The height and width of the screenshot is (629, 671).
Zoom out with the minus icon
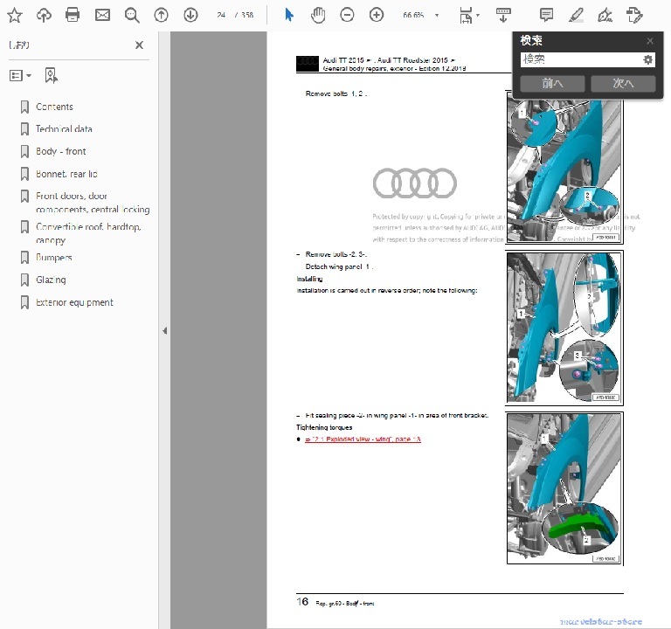[x=347, y=16]
